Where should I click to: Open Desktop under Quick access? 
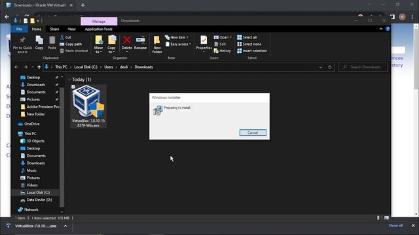[x=33, y=77]
